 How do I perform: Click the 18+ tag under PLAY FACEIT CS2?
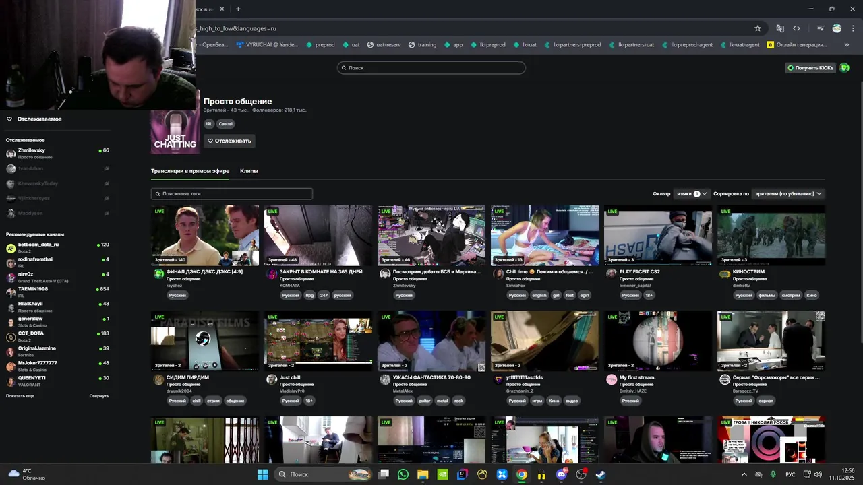tap(649, 295)
